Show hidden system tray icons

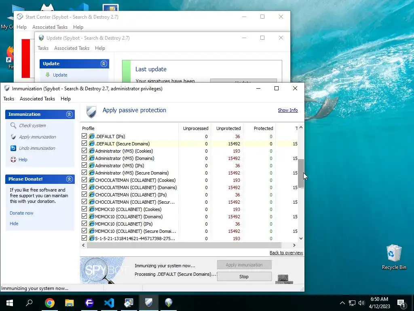click(342, 303)
